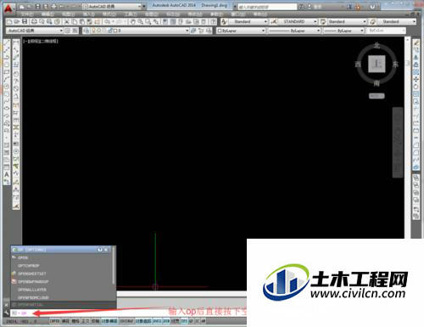
Task: Toggle INFER constraints in status bar
Action: pos(54,321)
